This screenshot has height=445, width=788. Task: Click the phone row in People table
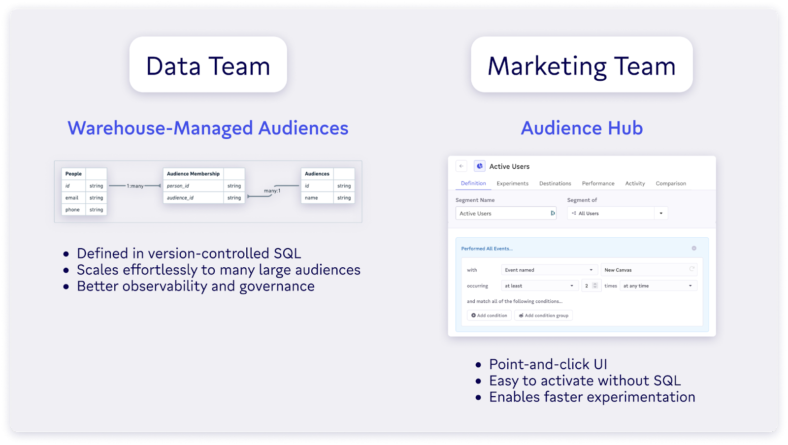(84, 210)
